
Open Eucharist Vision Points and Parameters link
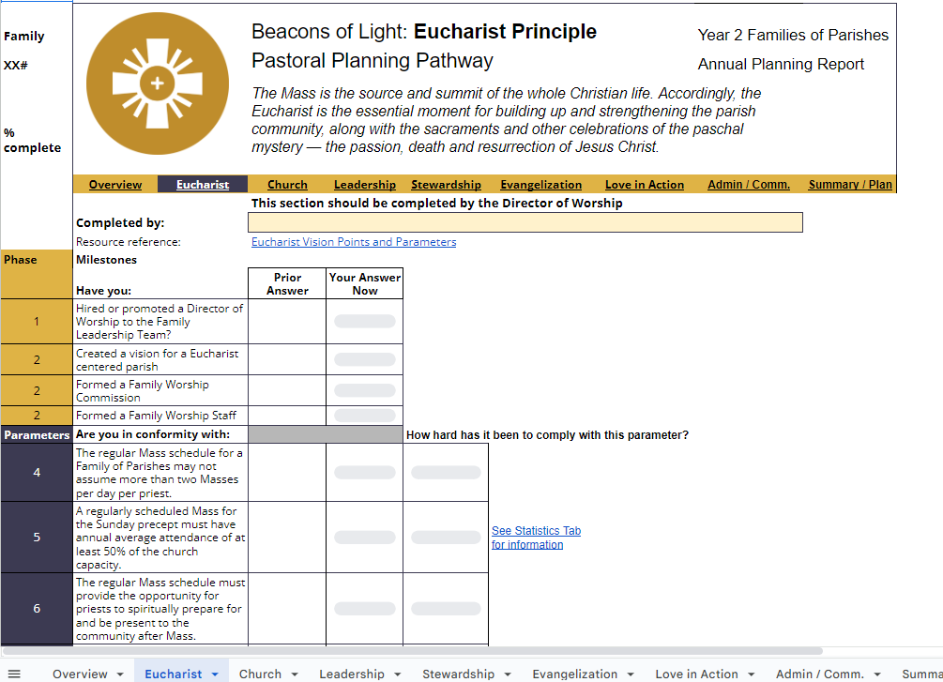(354, 242)
